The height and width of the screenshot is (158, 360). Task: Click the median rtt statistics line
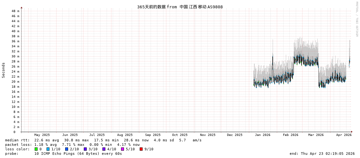103,140
